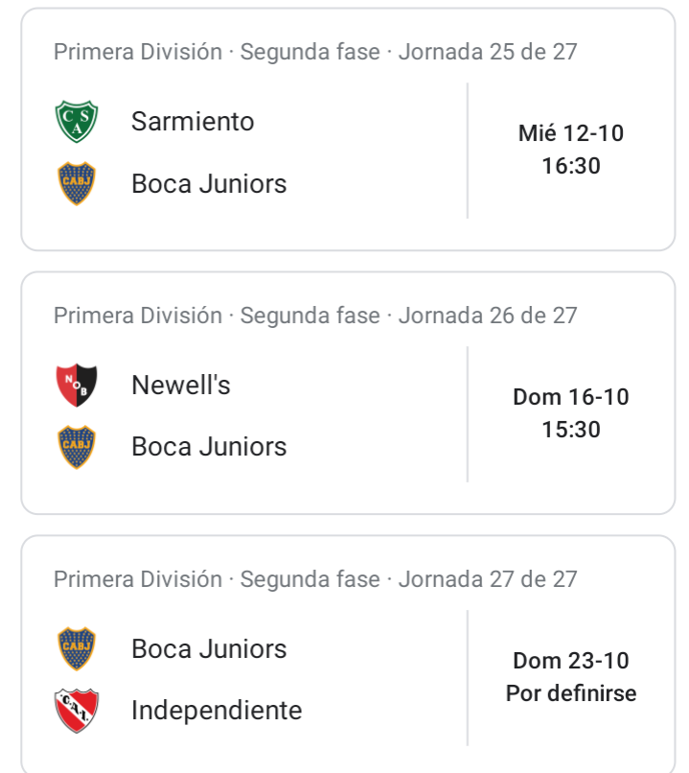Open Boca Juniors name below Sarmiento

[209, 184]
